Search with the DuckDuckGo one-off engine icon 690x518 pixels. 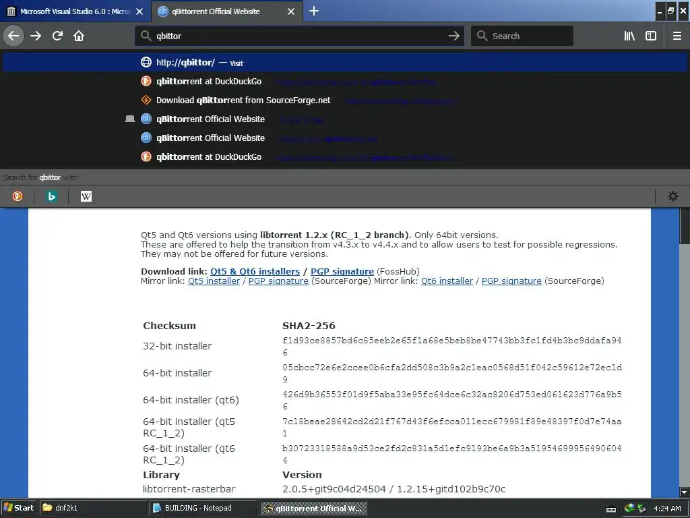pyautogui.click(x=18, y=196)
